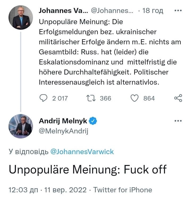This screenshot has width=191, height=200.
Task: Click the Twitter for iPhone source link
Action: coord(123,190)
